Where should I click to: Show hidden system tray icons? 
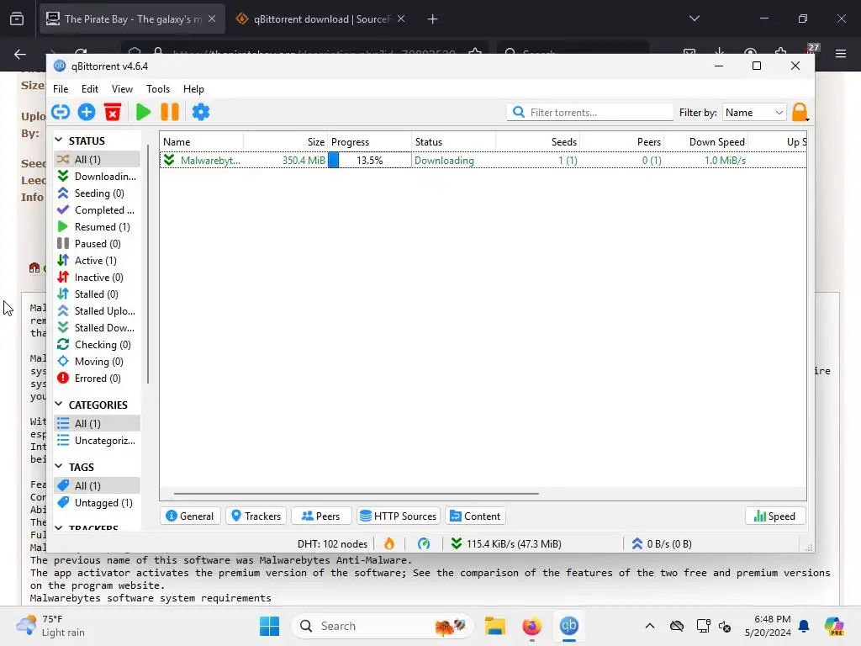coord(650,626)
